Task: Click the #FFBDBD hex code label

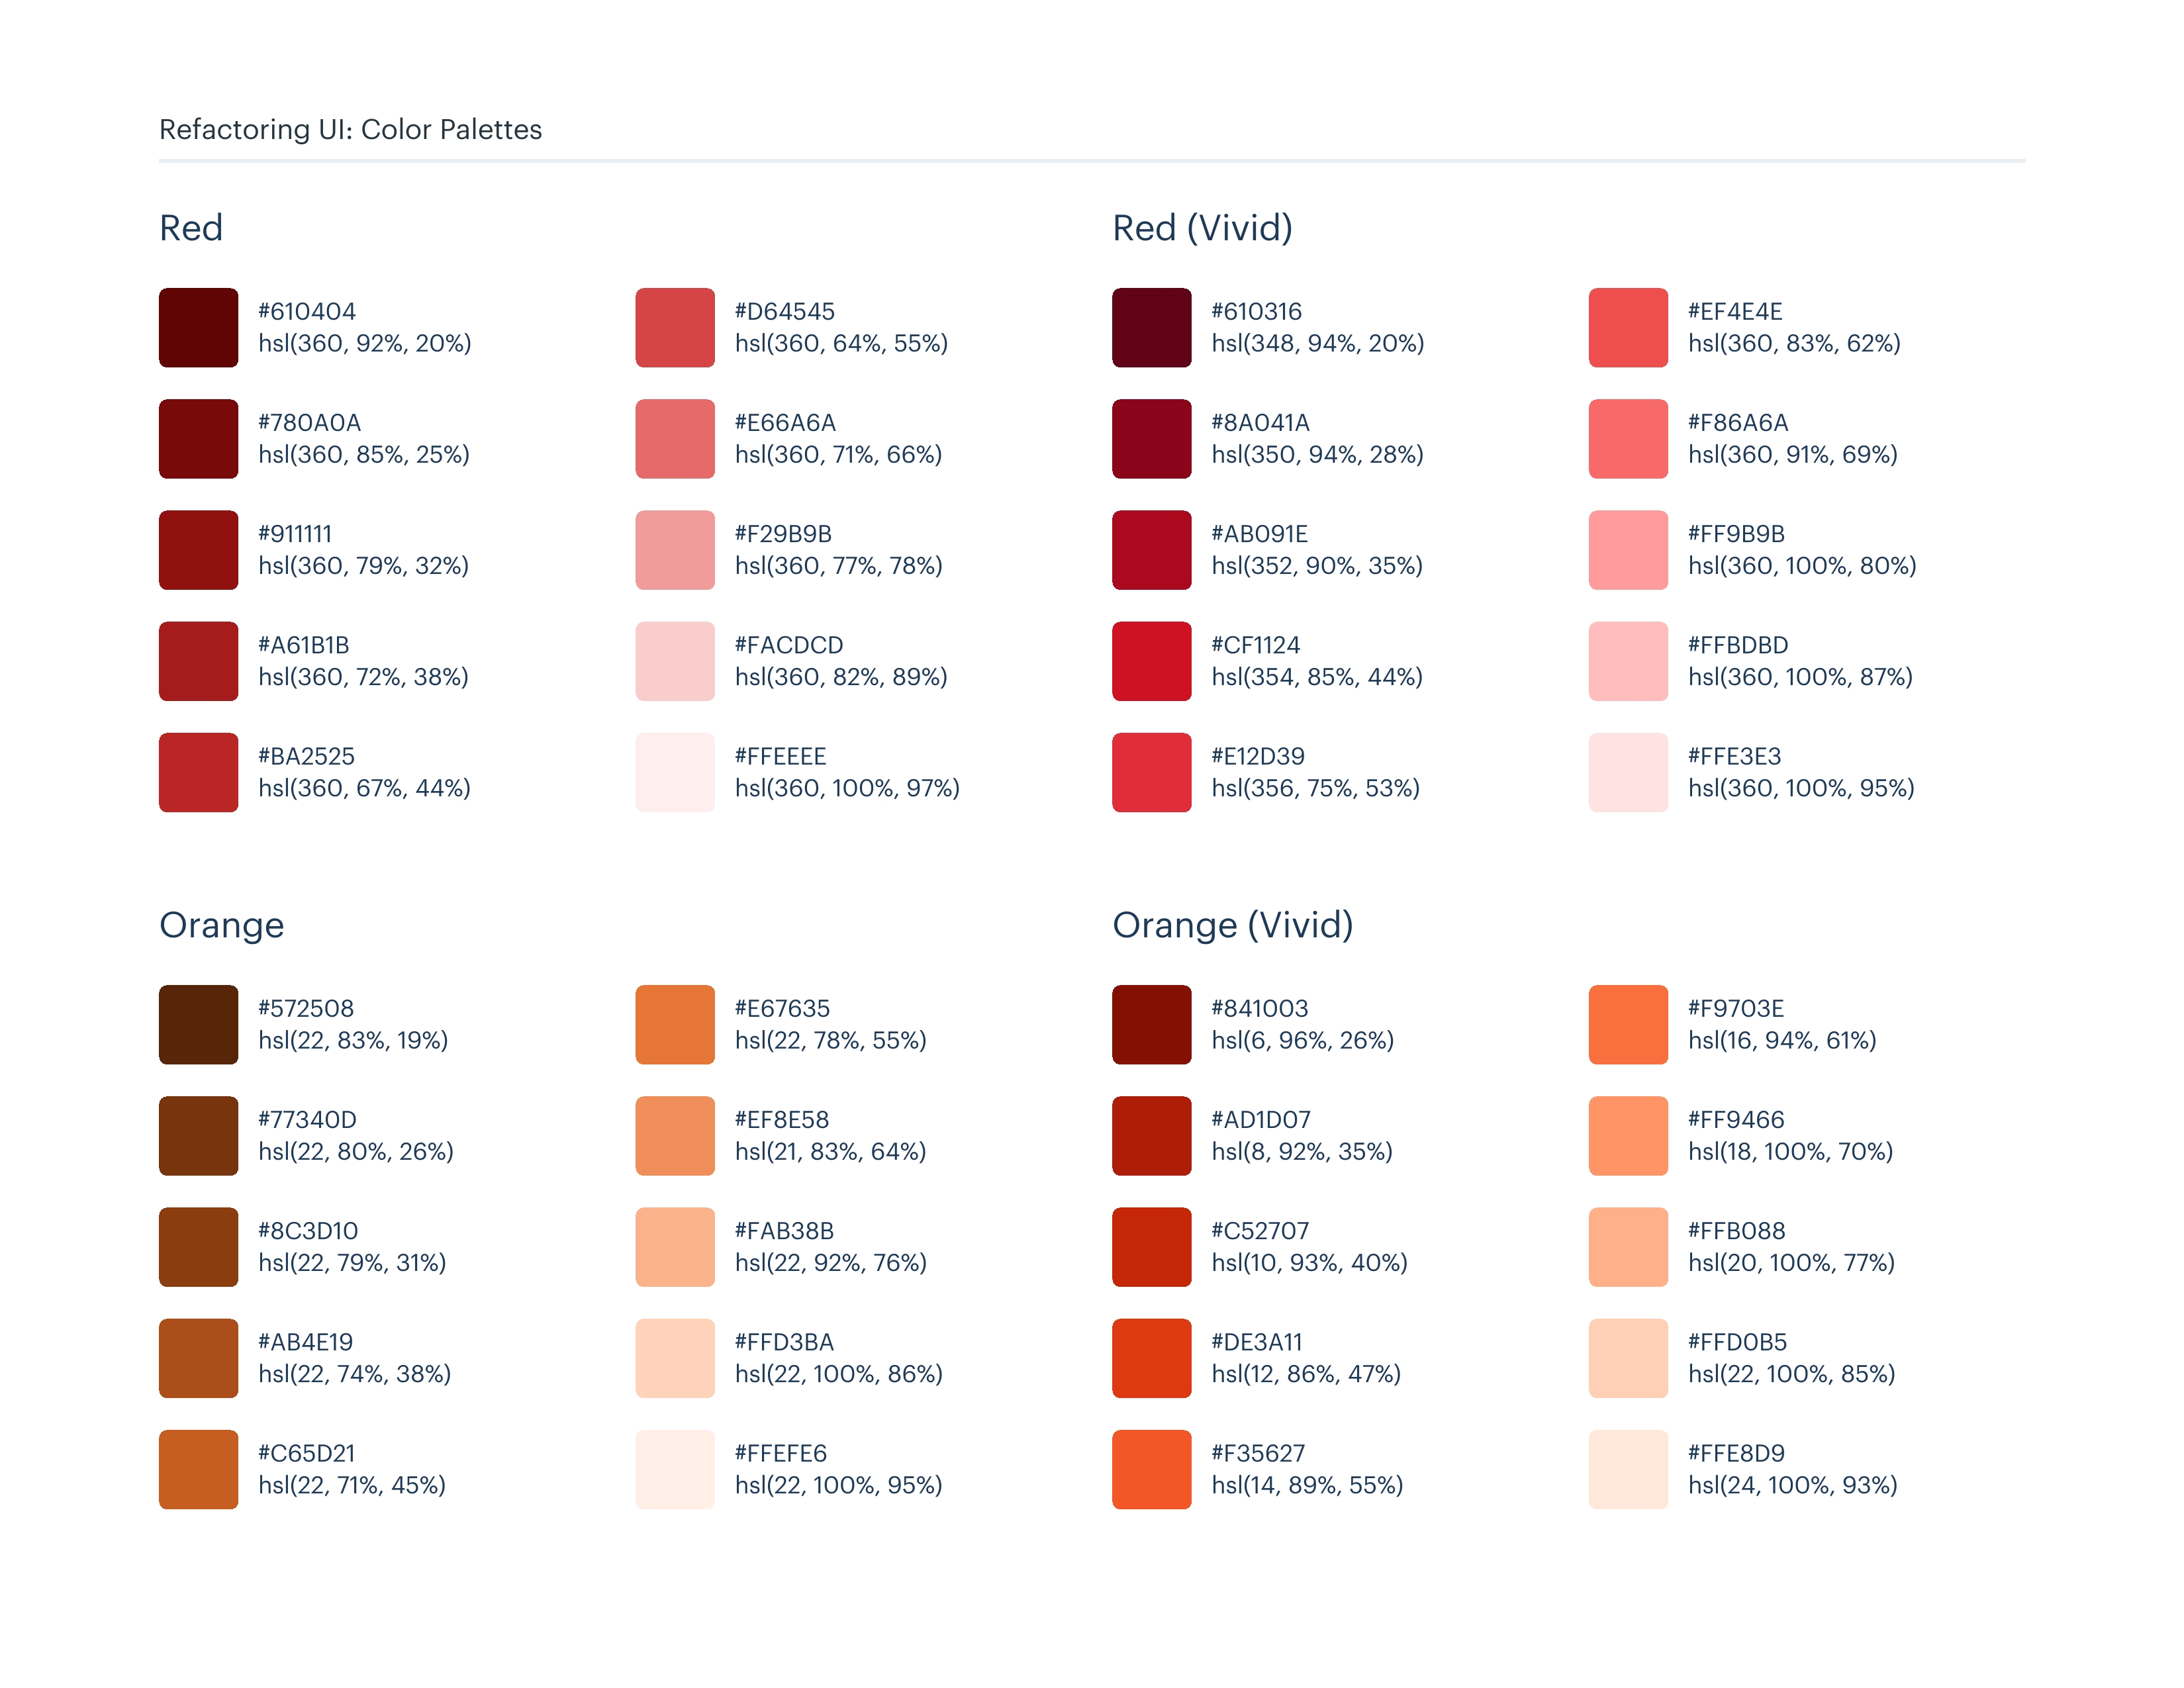Action: (1737, 645)
